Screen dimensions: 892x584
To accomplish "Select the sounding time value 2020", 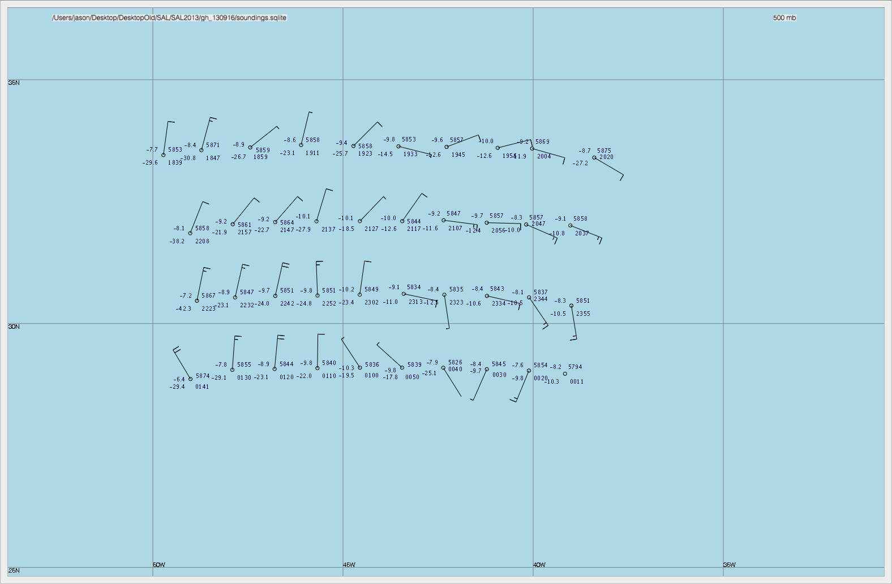I will [606, 157].
